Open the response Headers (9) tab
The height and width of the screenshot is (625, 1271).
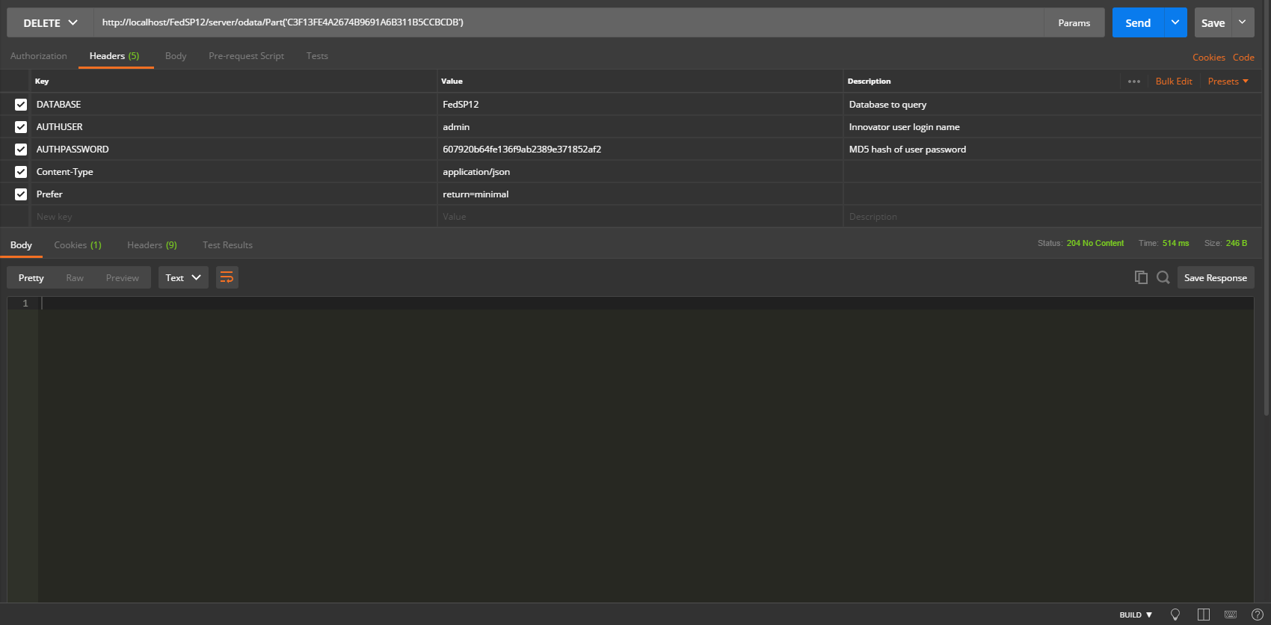pos(152,245)
